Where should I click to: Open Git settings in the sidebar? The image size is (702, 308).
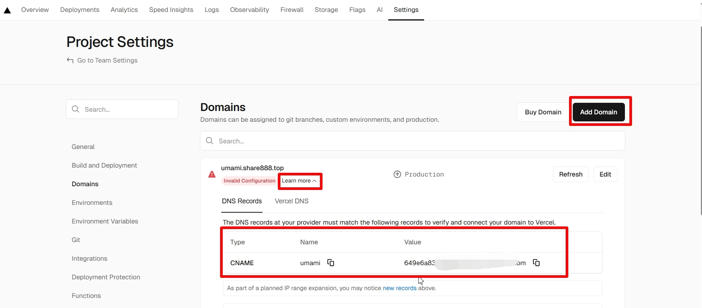[76, 240]
